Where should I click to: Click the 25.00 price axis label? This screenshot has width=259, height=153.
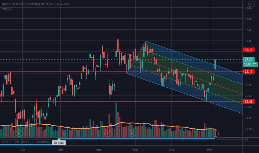pyautogui.click(x=248, y=107)
